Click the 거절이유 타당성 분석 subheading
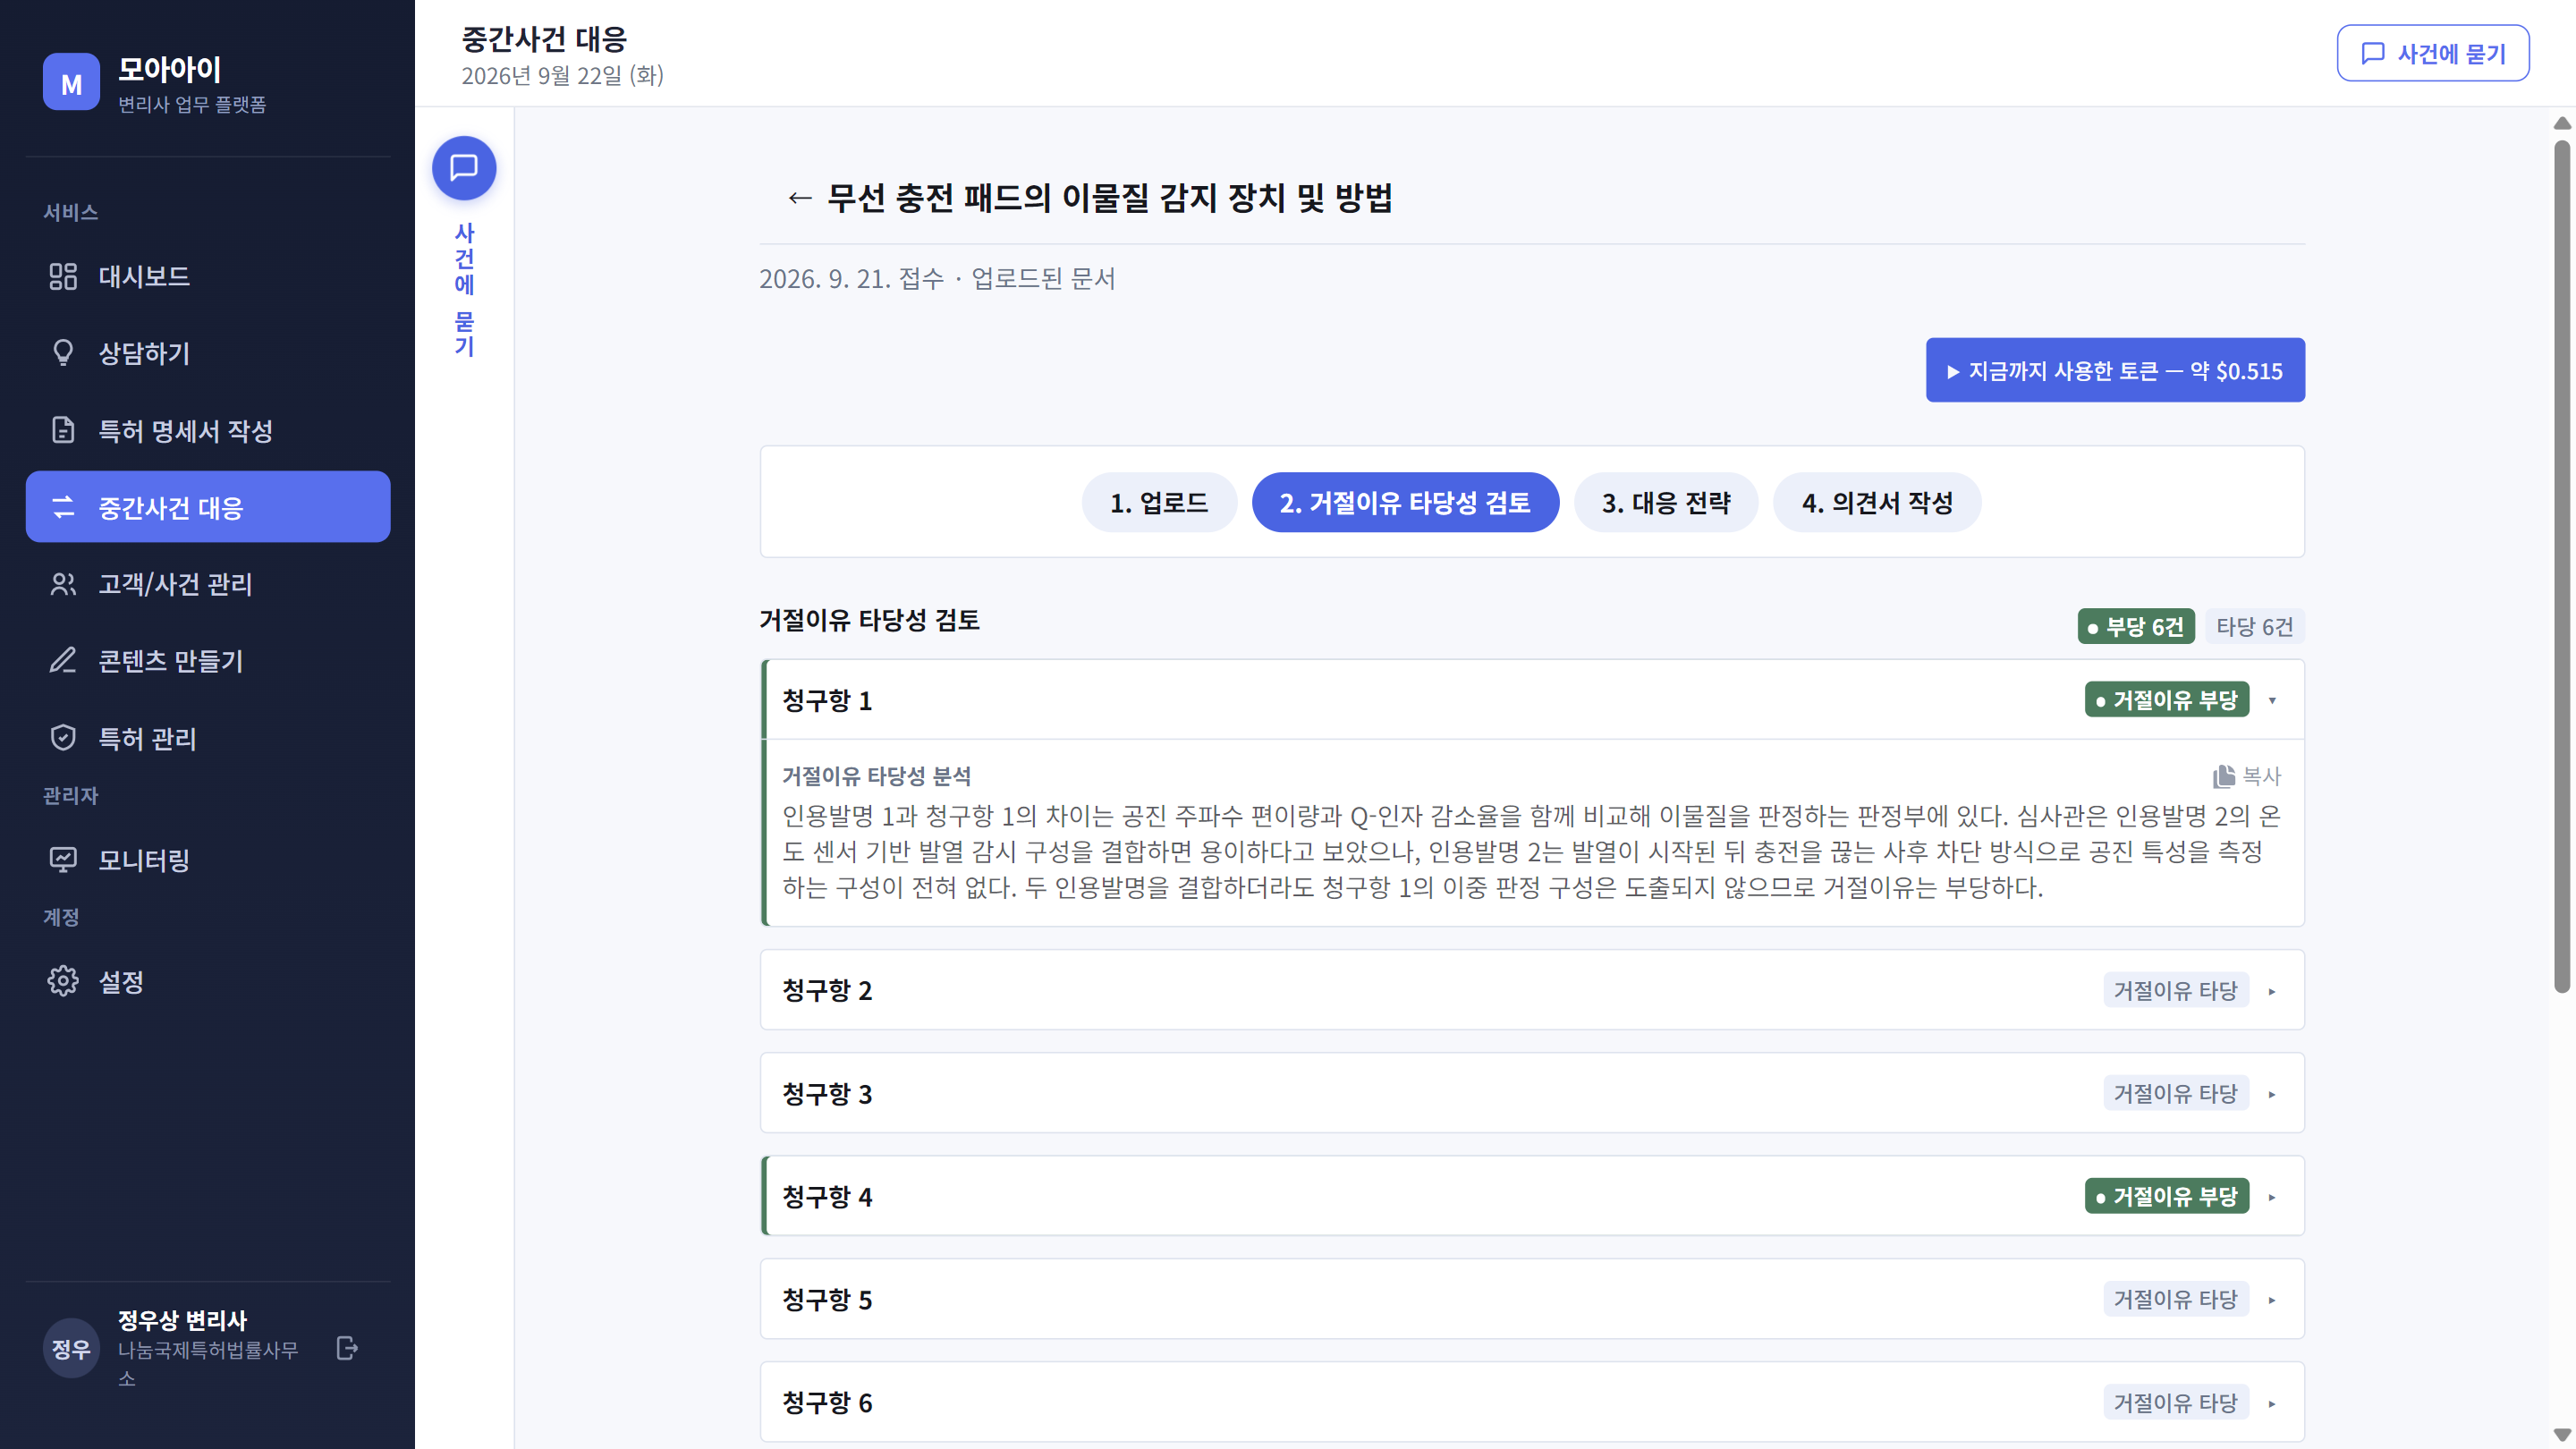 click(876, 776)
